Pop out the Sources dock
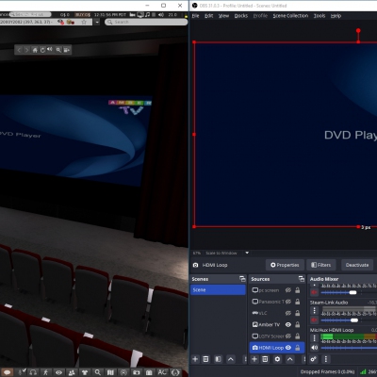377x377 pixels. coord(302,279)
